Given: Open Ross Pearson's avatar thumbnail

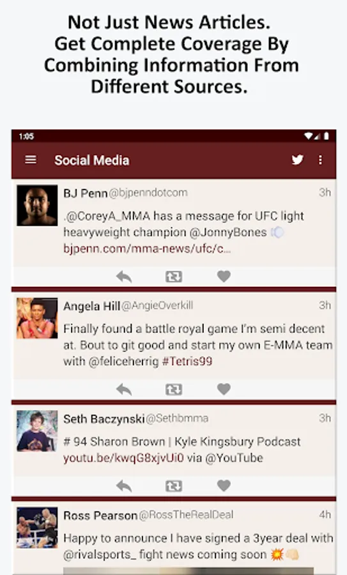Looking at the screenshot, I should pos(37,528).
